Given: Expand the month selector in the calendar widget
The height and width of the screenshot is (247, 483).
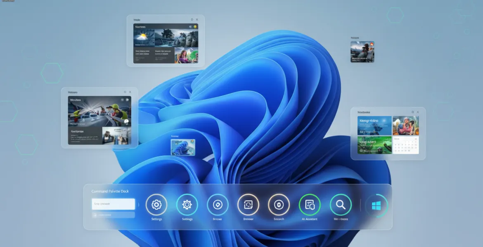Looking at the screenshot, I should coord(397,139).
